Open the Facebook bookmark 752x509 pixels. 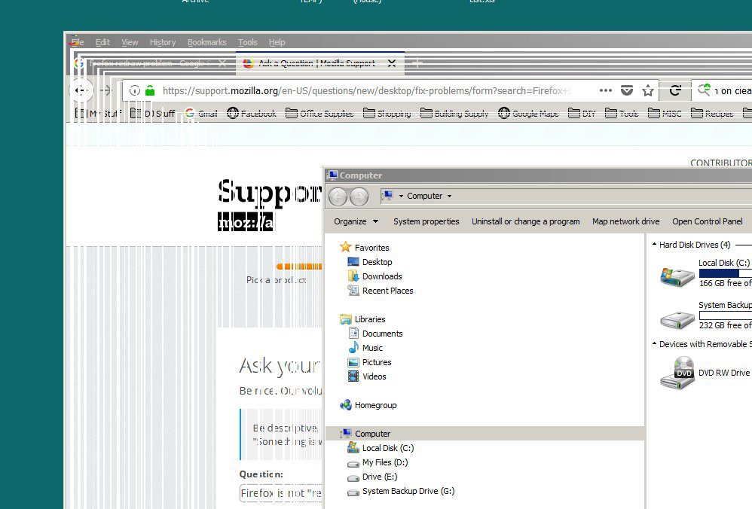(x=252, y=113)
